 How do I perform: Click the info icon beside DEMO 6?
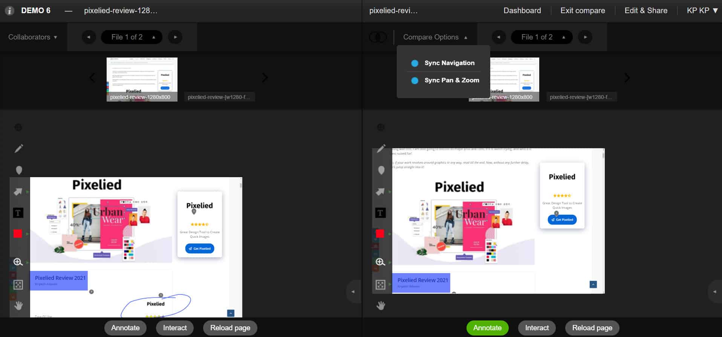click(x=9, y=11)
